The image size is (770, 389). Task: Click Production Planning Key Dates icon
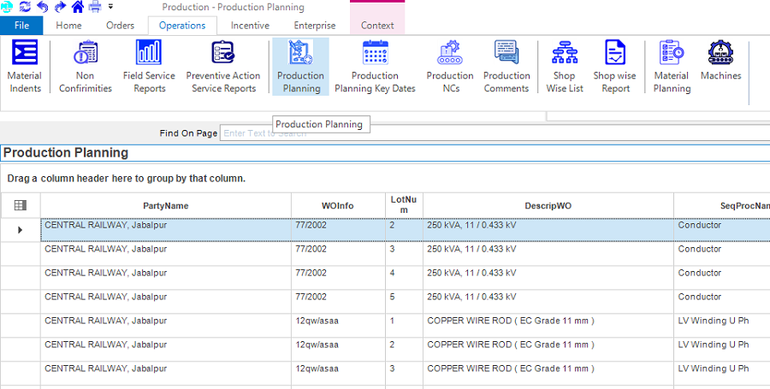375,67
